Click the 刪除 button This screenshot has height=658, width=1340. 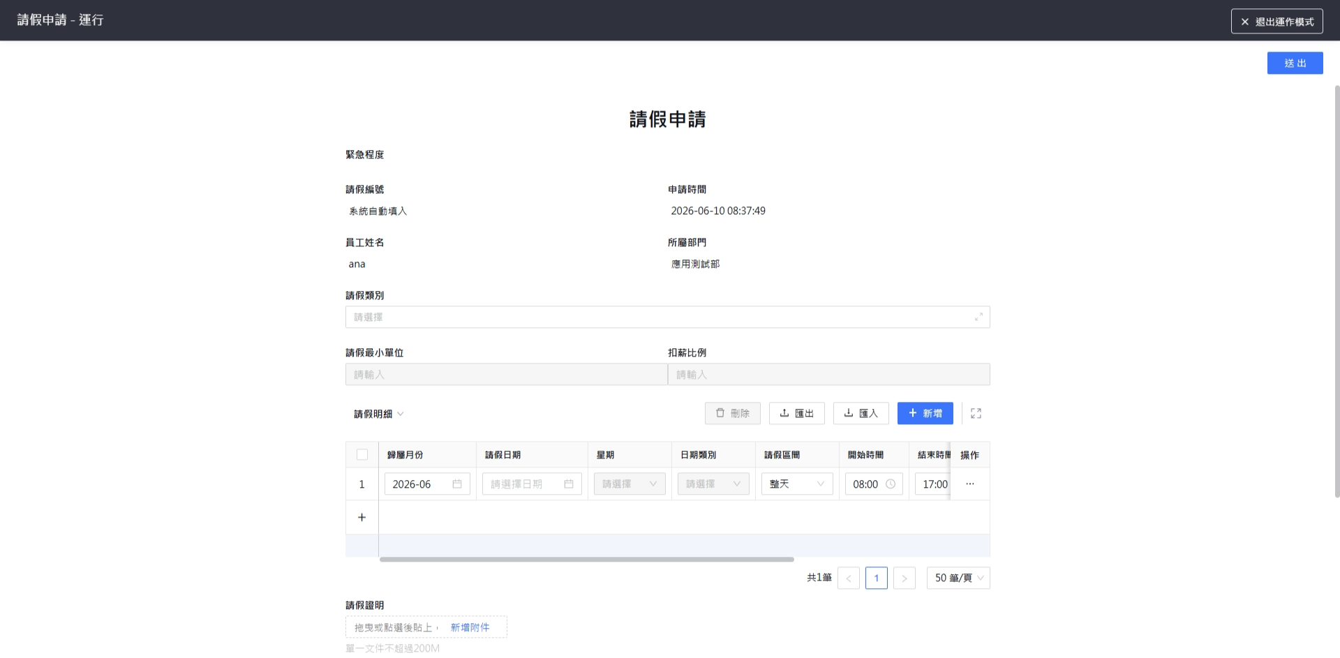pyautogui.click(x=732, y=413)
